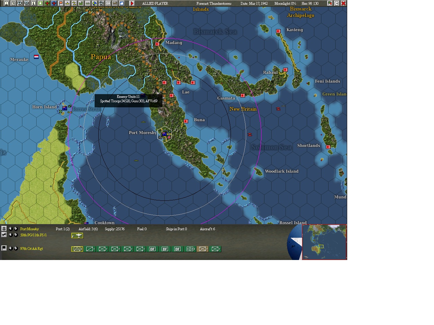Click the 'ALLIED PLAYER' label
The image size is (434, 325).
tap(155, 4)
